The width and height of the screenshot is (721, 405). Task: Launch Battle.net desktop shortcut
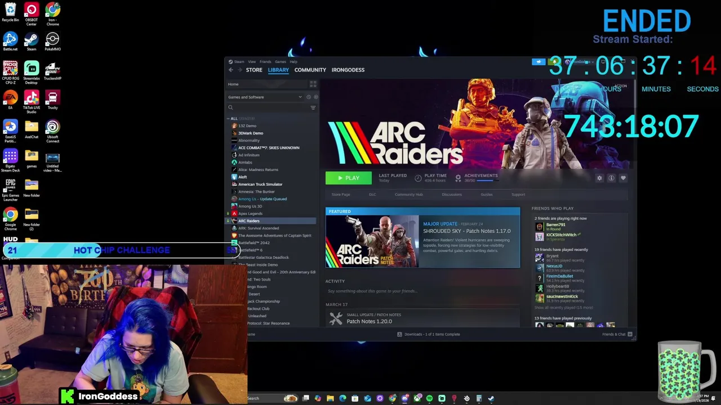pos(10,42)
